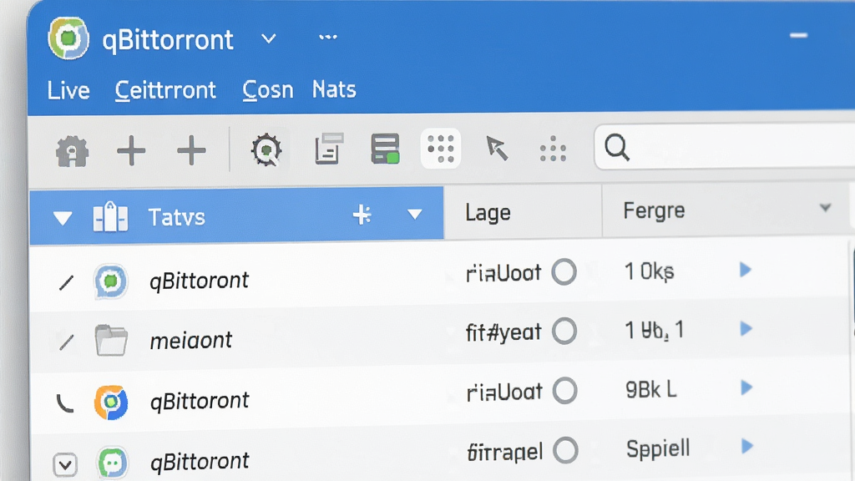
Task: Focus the search input field
Action: [725, 147]
